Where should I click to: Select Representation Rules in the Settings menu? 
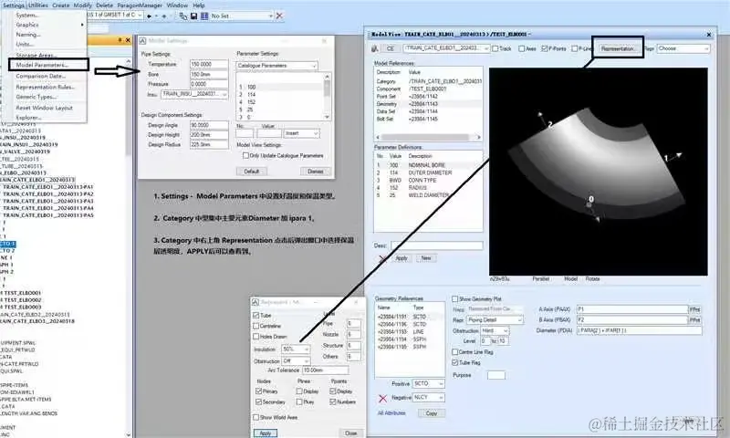point(45,87)
